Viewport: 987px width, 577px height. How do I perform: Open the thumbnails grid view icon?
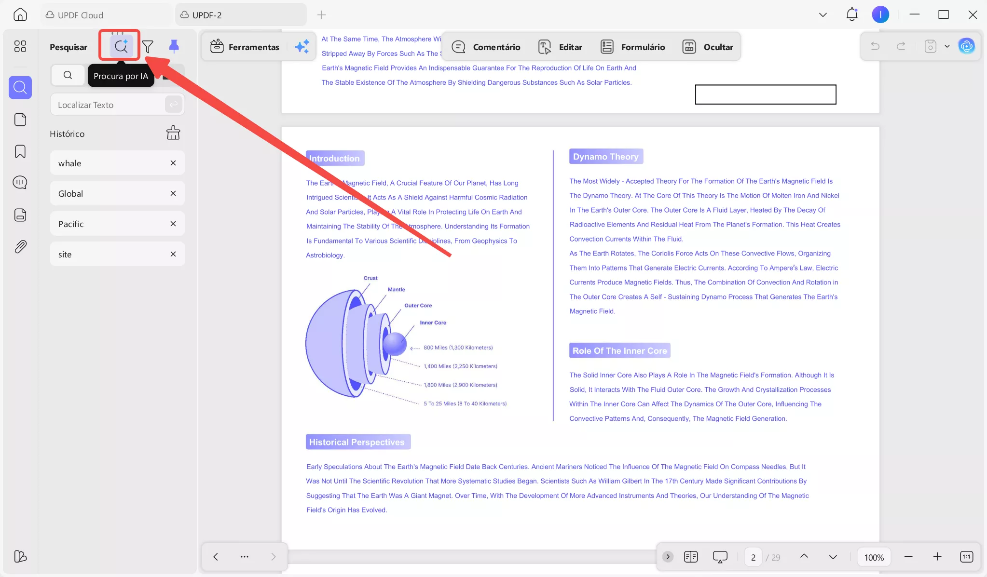[x=20, y=46]
